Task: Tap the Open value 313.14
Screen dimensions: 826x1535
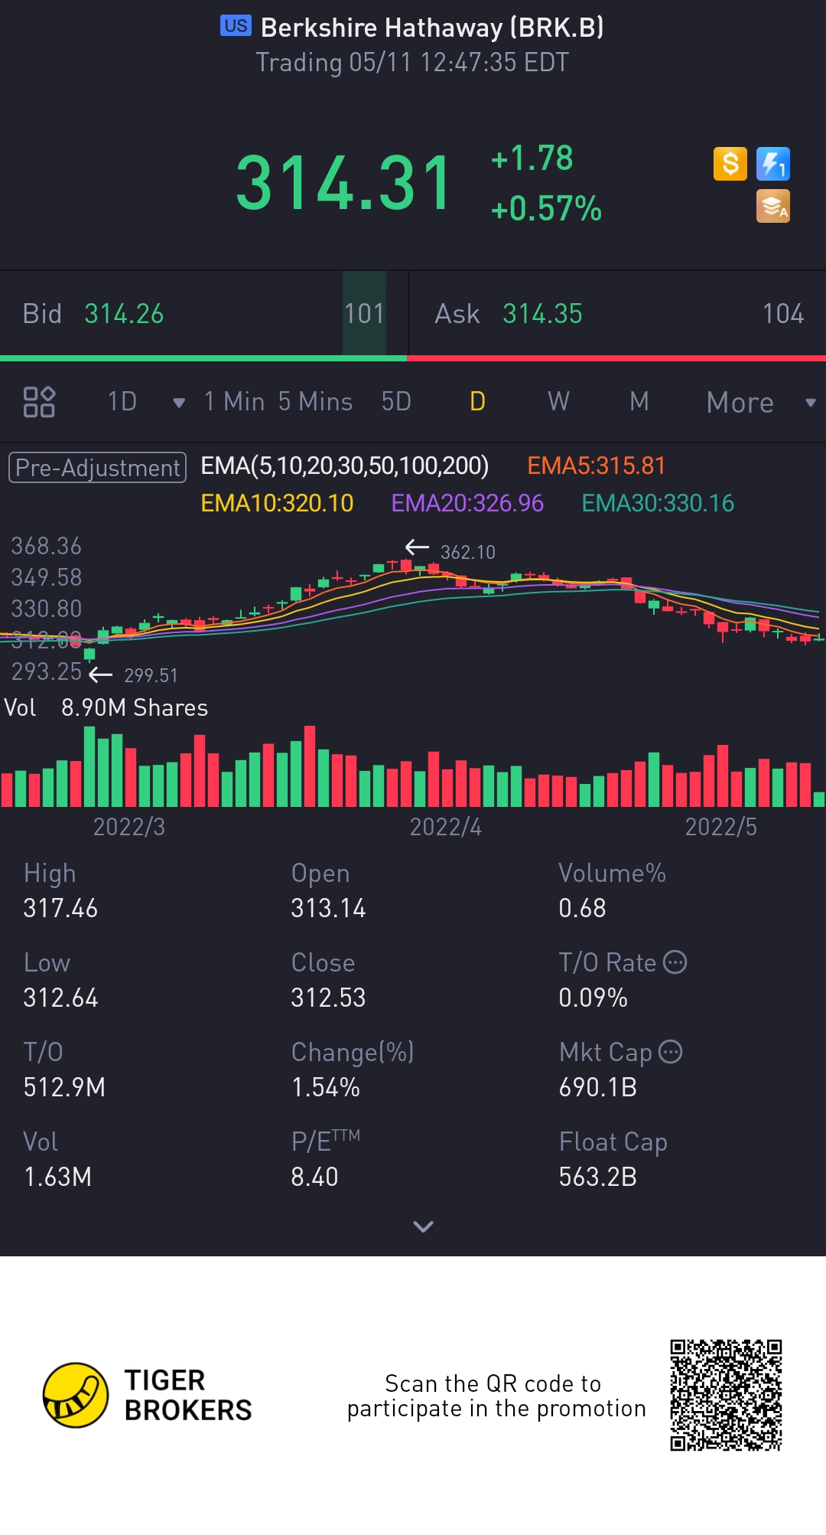Action: point(328,908)
